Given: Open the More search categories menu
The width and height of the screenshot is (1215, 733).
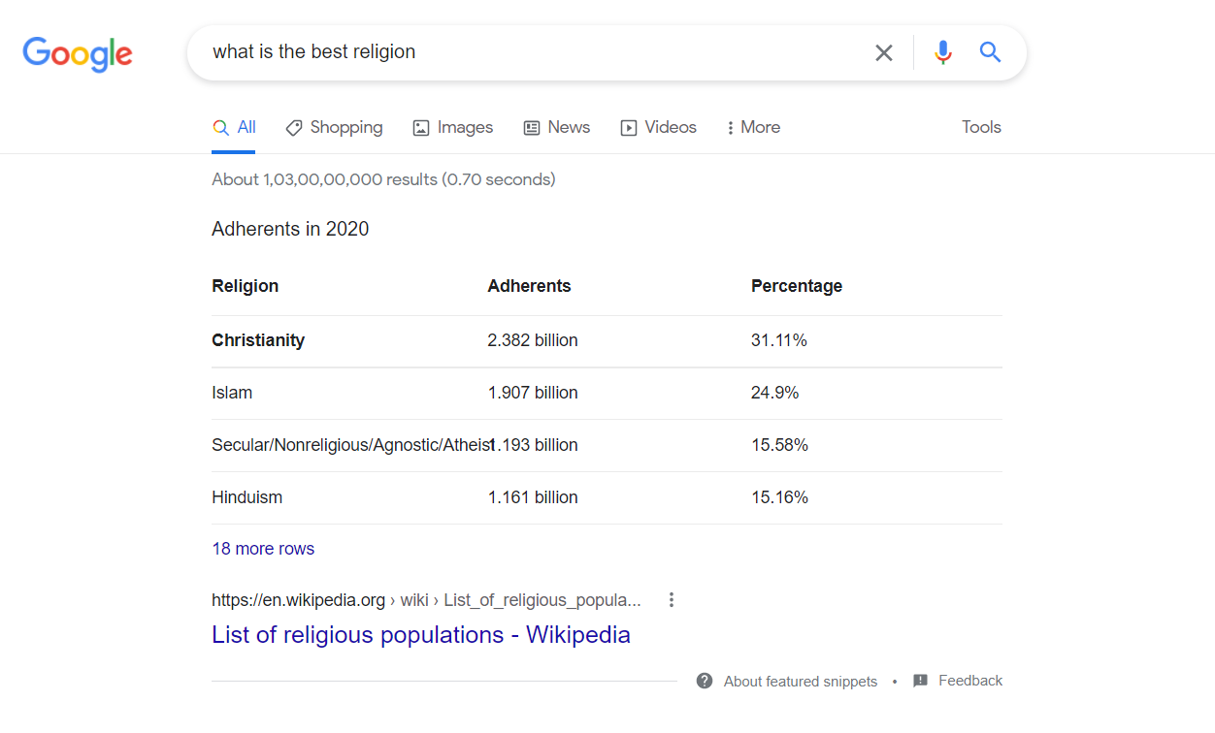Looking at the screenshot, I should (x=752, y=127).
